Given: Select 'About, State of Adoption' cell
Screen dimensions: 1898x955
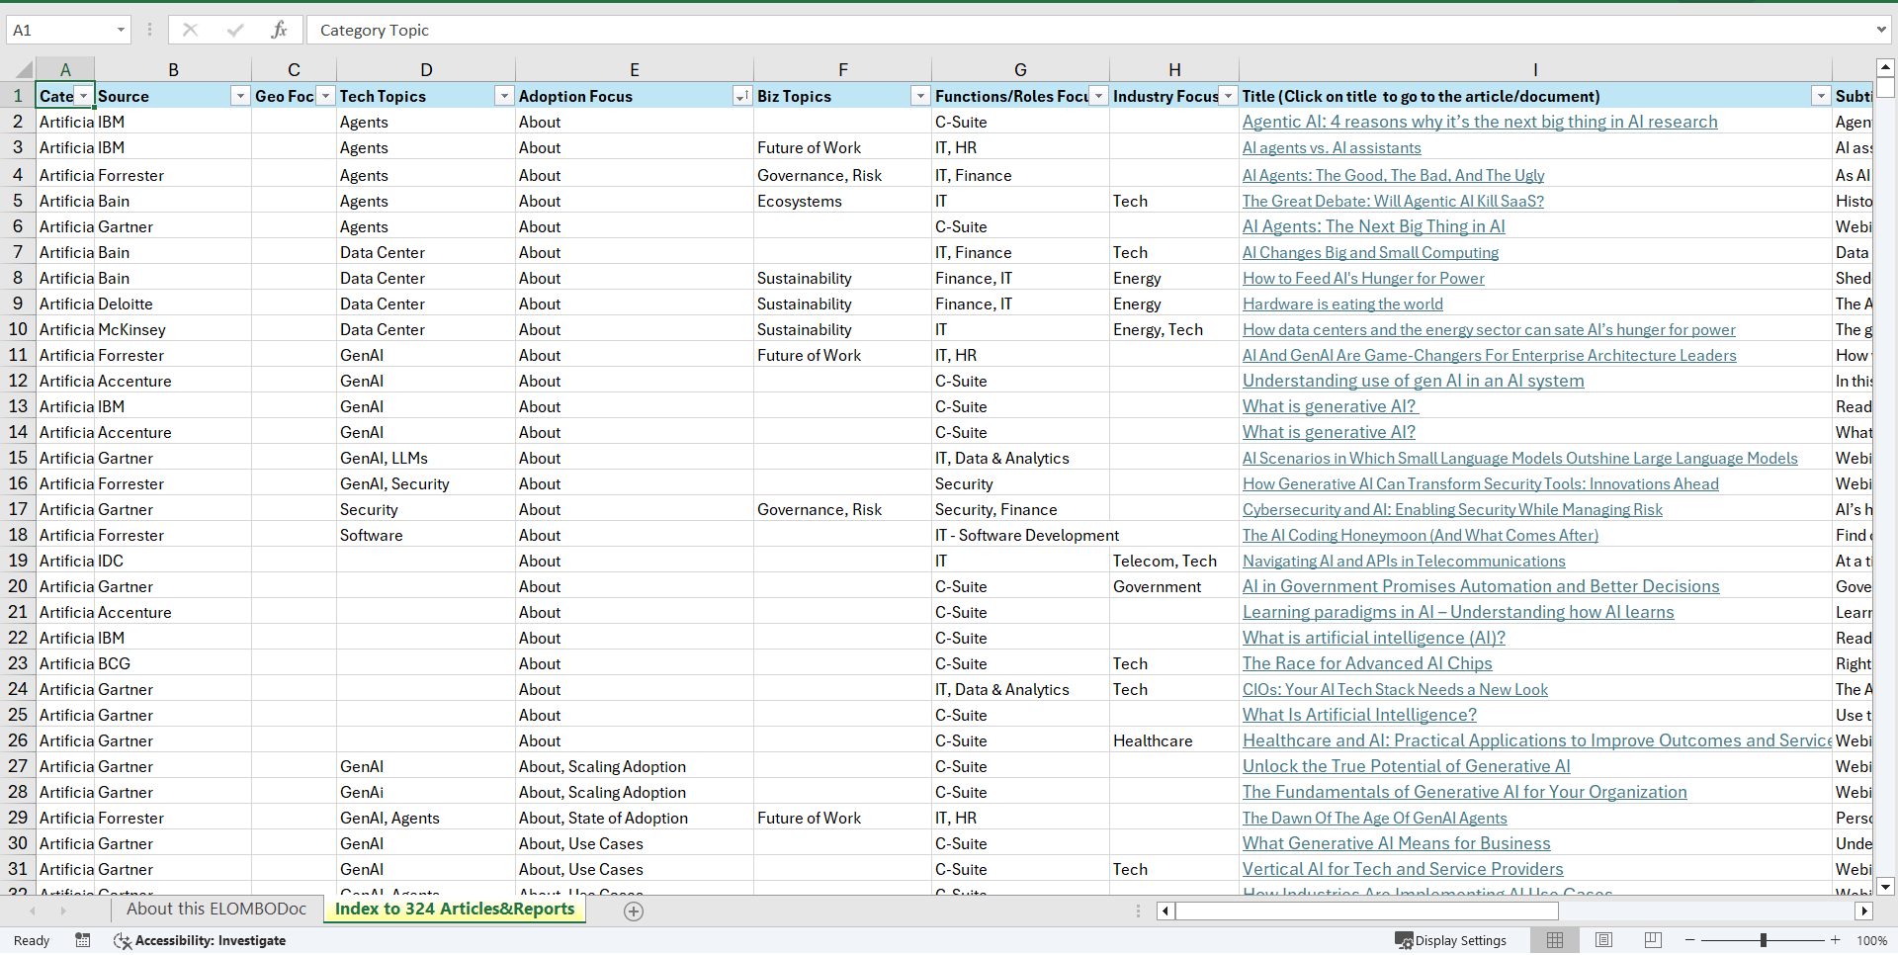Looking at the screenshot, I should click(x=634, y=819).
